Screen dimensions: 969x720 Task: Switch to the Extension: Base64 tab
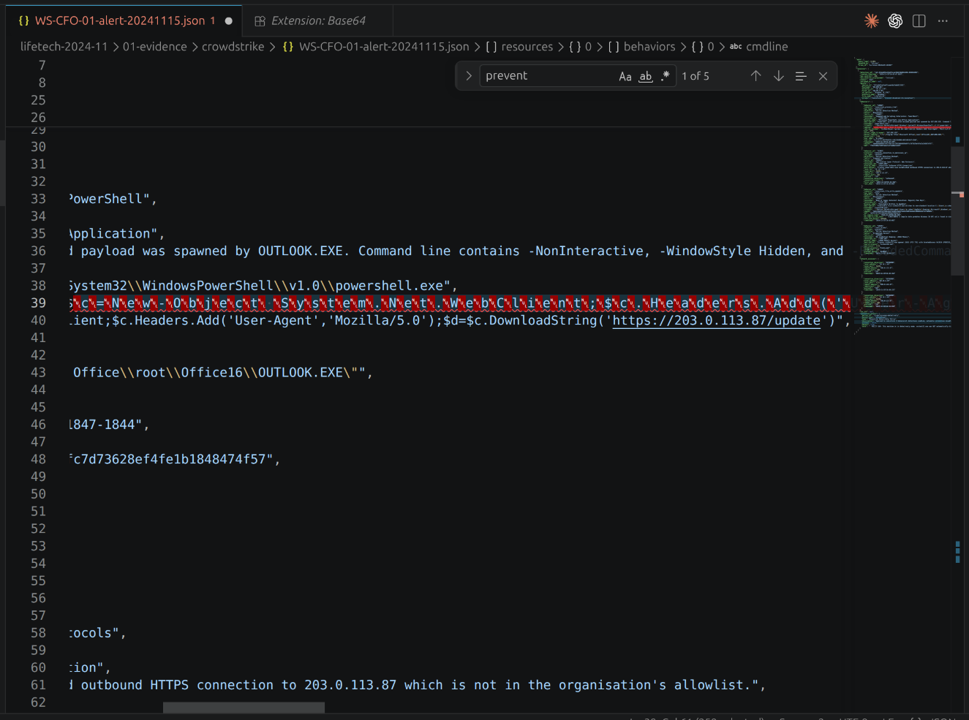point(318,20)
